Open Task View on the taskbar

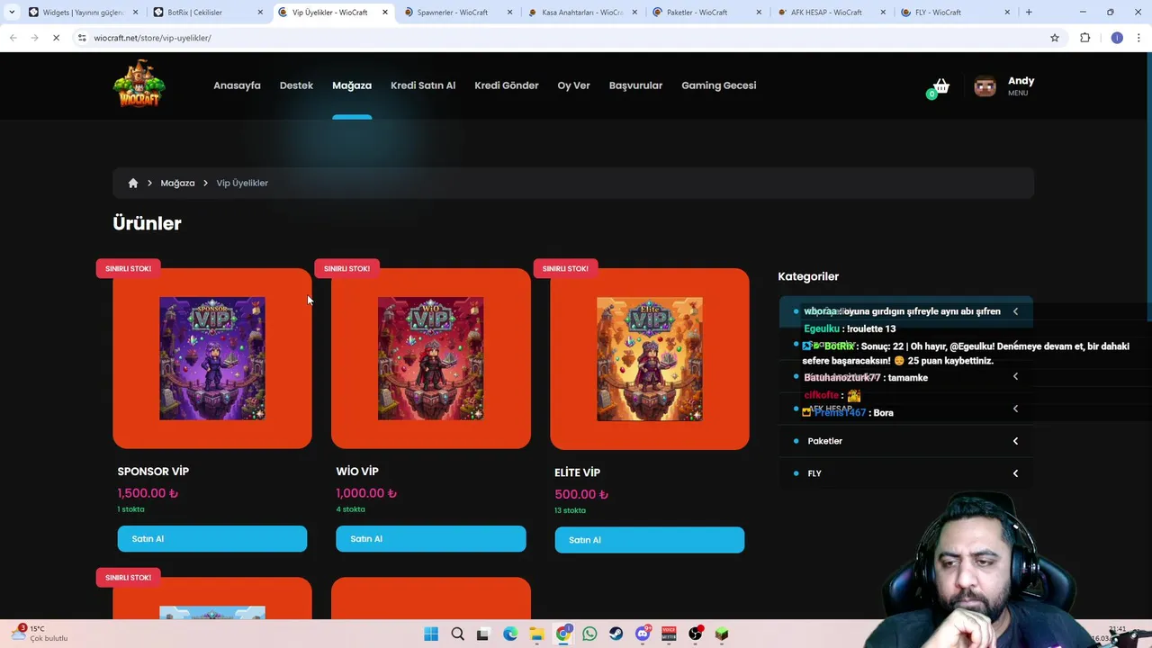coord(483,634)
